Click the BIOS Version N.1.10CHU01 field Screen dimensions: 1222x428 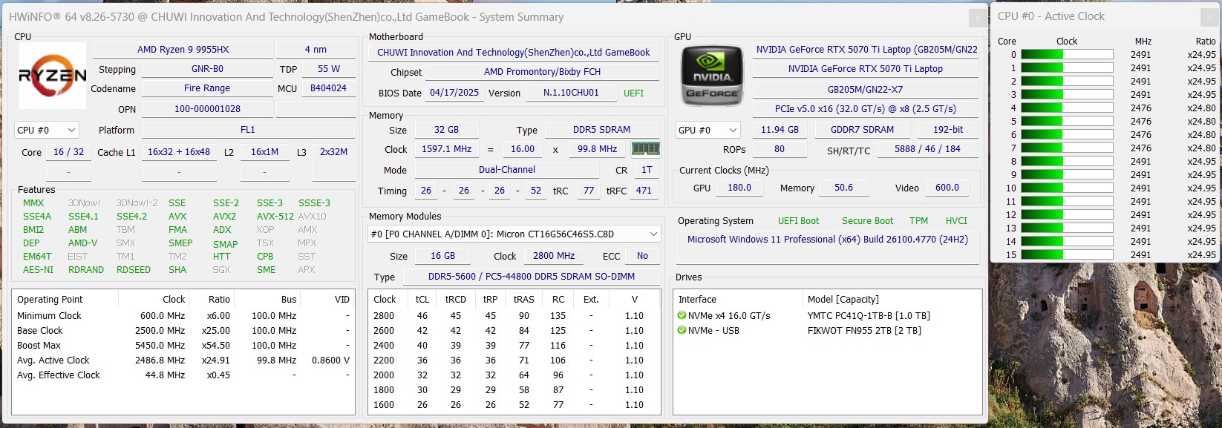pos(571,93)
